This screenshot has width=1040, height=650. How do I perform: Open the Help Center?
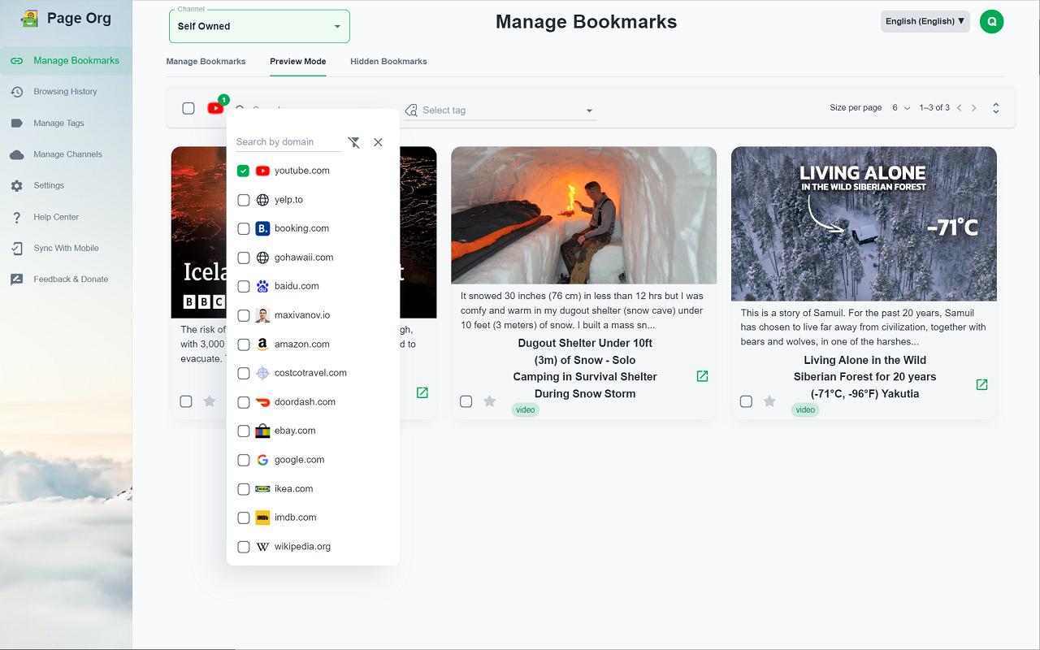66,217
